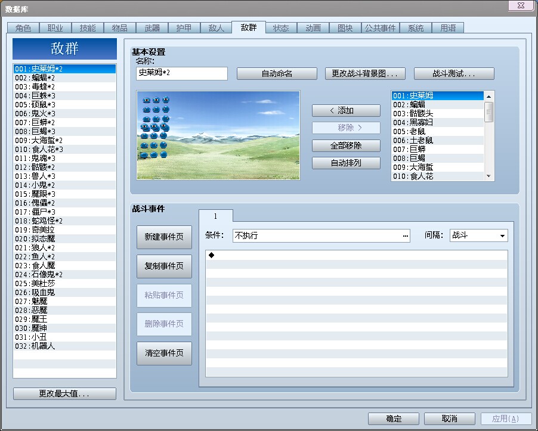Go to the 技能 tab
Screen dimensions: 538x431
(88, 28)
